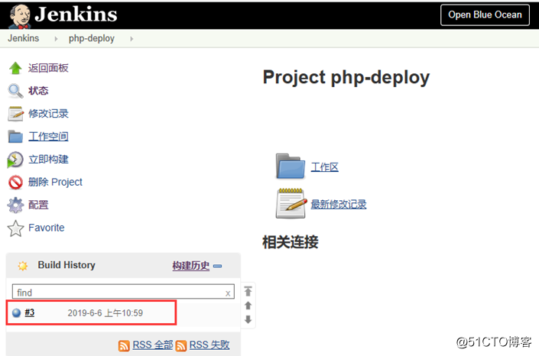Image resolution: width=539 pixels, height=356 pixels.
Task: Jump to top of build history arrow
Action: 248,291
